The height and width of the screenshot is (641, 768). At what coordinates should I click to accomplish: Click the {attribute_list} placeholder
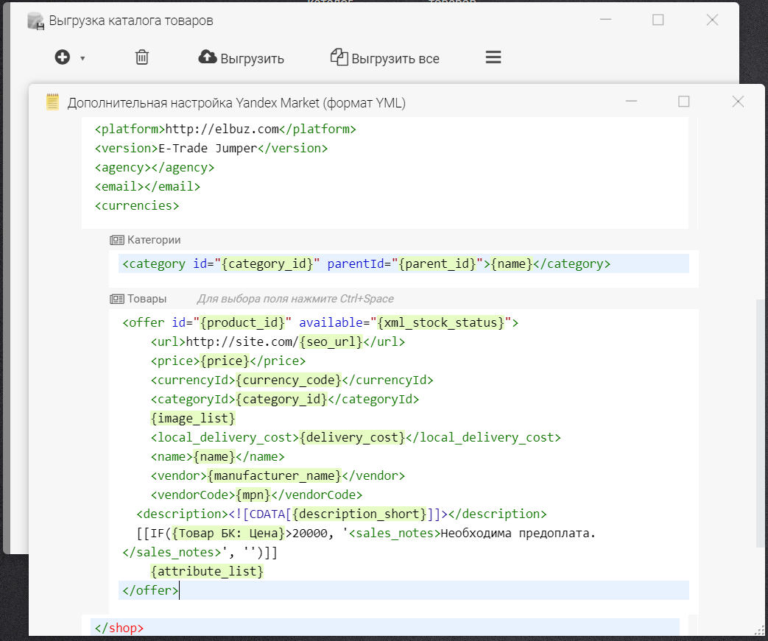pos(207,571)
